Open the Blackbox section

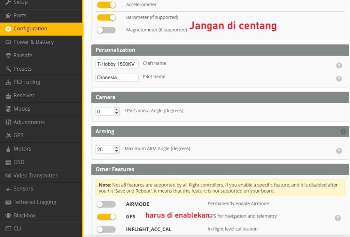click(x=24, y=215)
